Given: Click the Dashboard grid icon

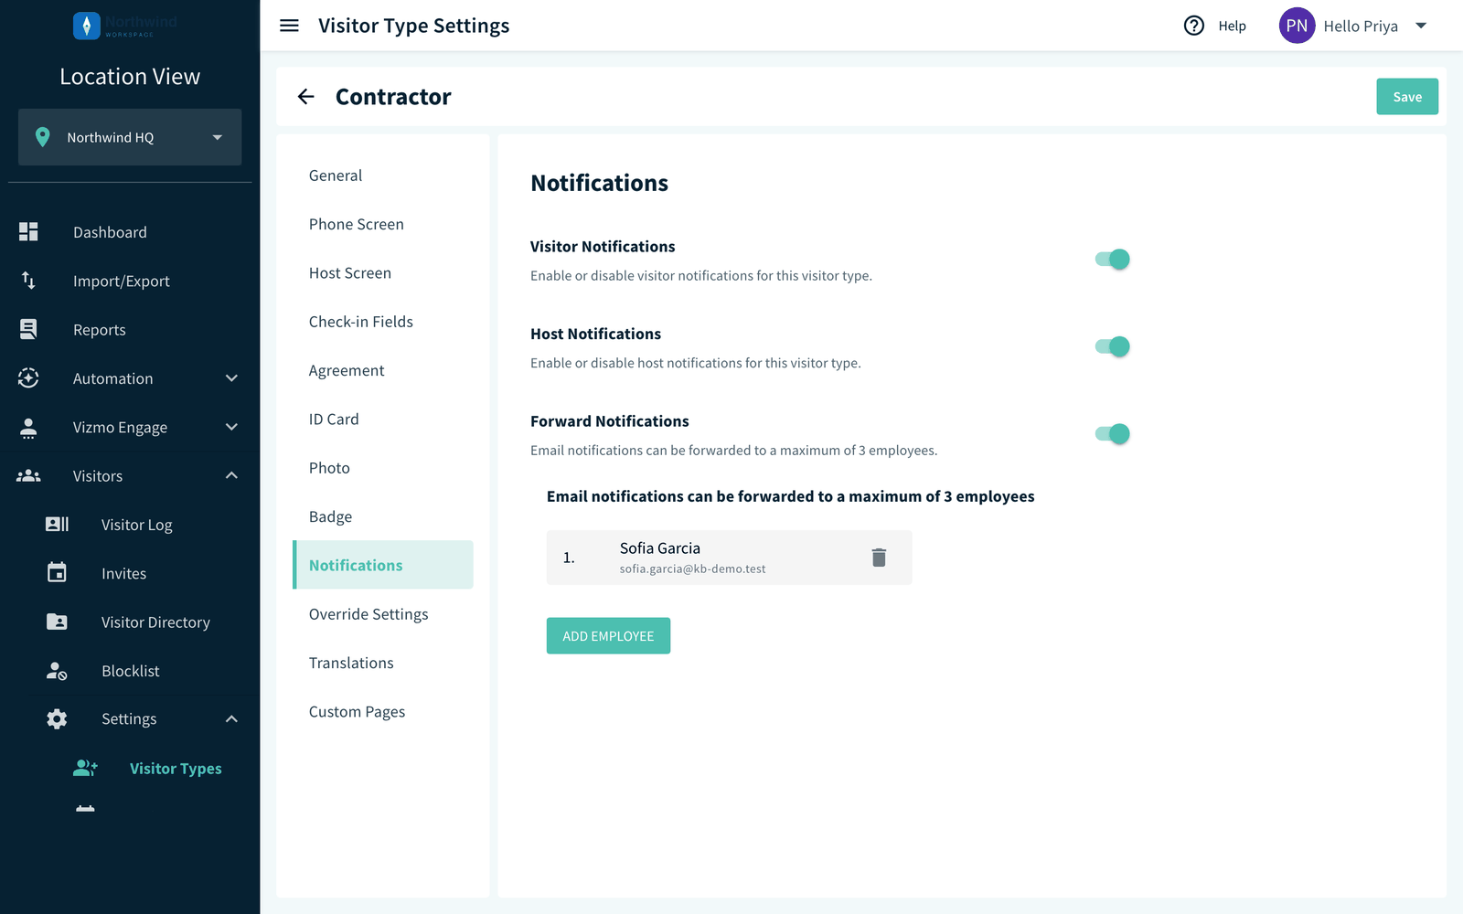Looking at the screenshot, I should tap(28, 232).
